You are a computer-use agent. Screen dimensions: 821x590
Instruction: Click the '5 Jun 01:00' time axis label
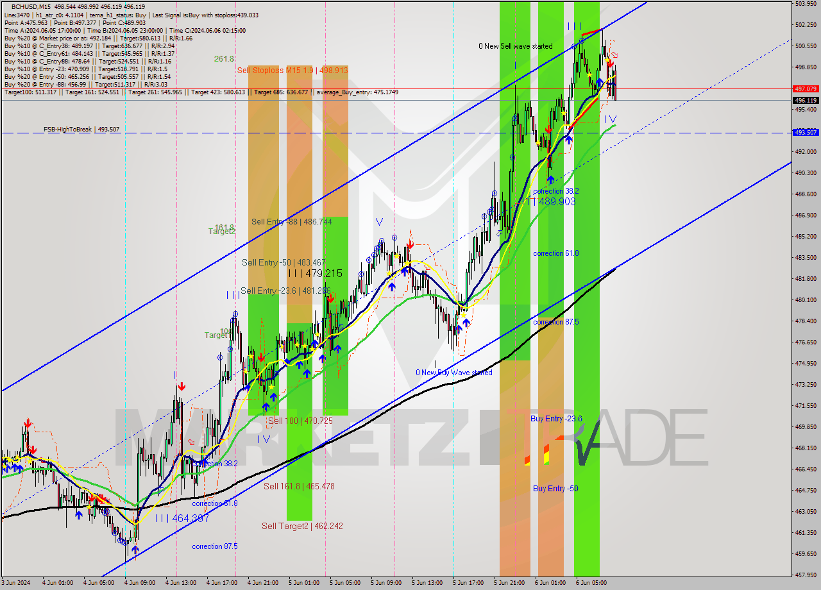click(x=303, y=583)
